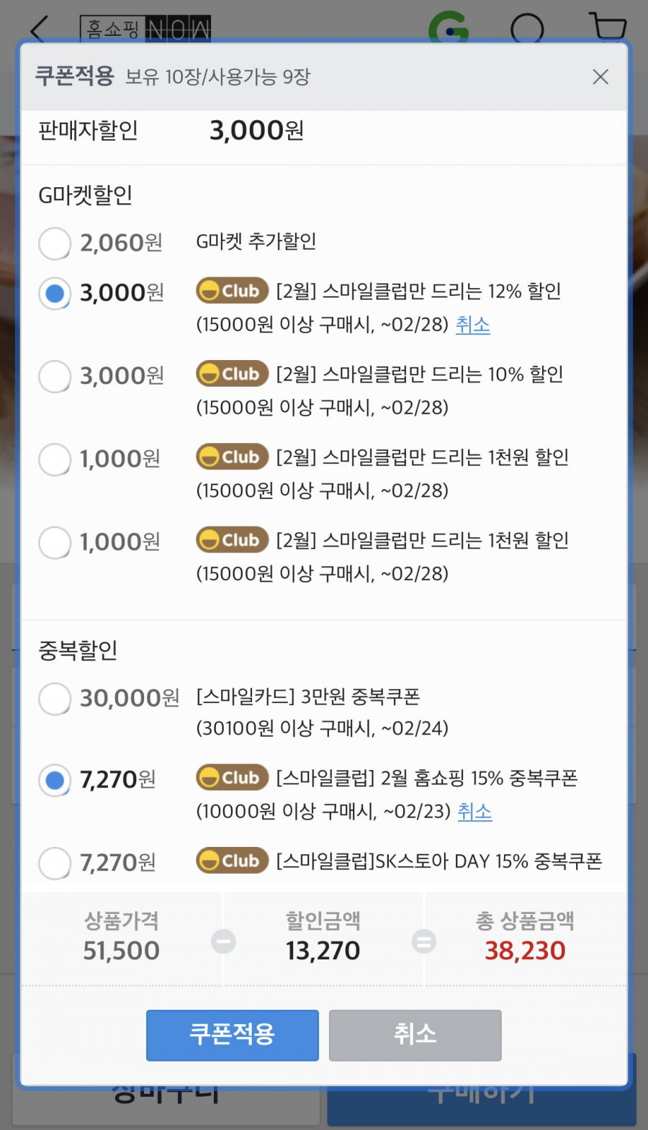Select the second 1,000원 1천원 할인 radio button
Screen dimensions: 648x1130
tap(55, 542)
